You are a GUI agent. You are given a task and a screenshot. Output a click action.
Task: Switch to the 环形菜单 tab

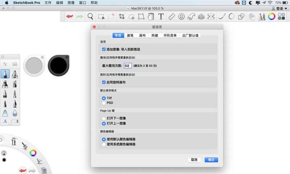pyautogui.click(x=170, y=35)
